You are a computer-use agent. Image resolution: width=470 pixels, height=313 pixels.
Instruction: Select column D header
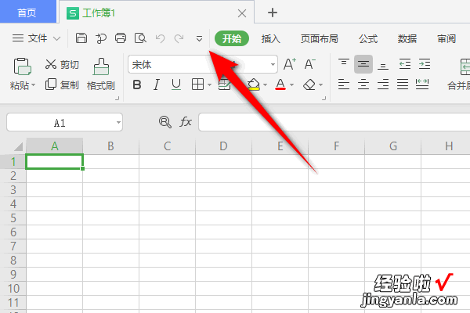coord(223,146)
